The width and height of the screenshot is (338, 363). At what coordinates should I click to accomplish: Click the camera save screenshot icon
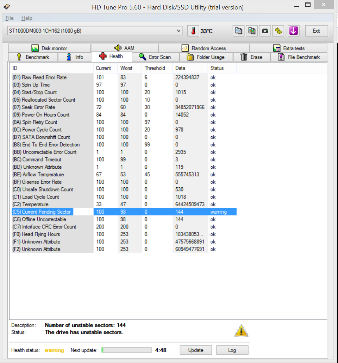pyautogui.click(x=265, y=31)
